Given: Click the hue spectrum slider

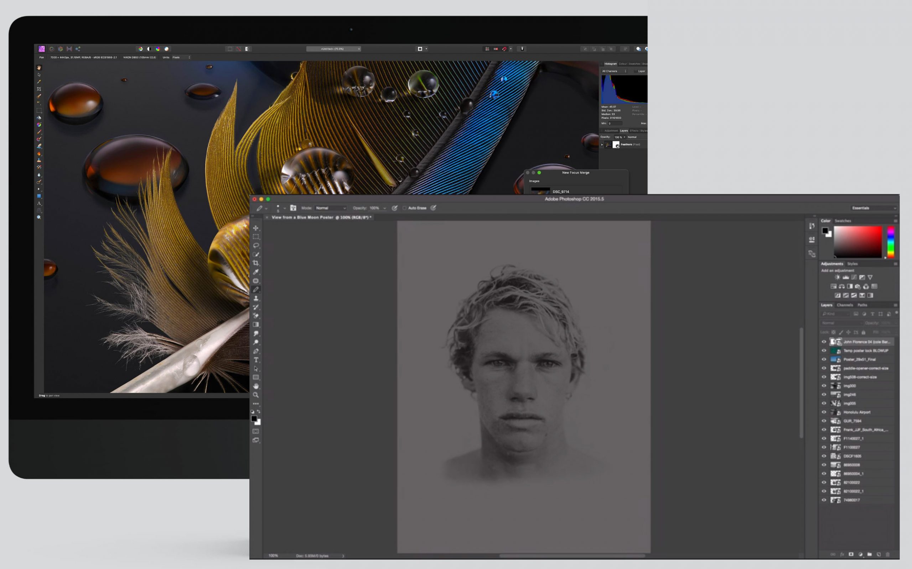Looking at the screenshot, I should tap(891, 242).
